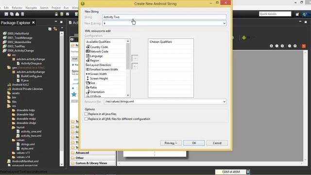Image resolution: width=311 pixels, height=175 pixels.
Task: Open activity_one.xml layout file
Action: click(x=29, y=132)
